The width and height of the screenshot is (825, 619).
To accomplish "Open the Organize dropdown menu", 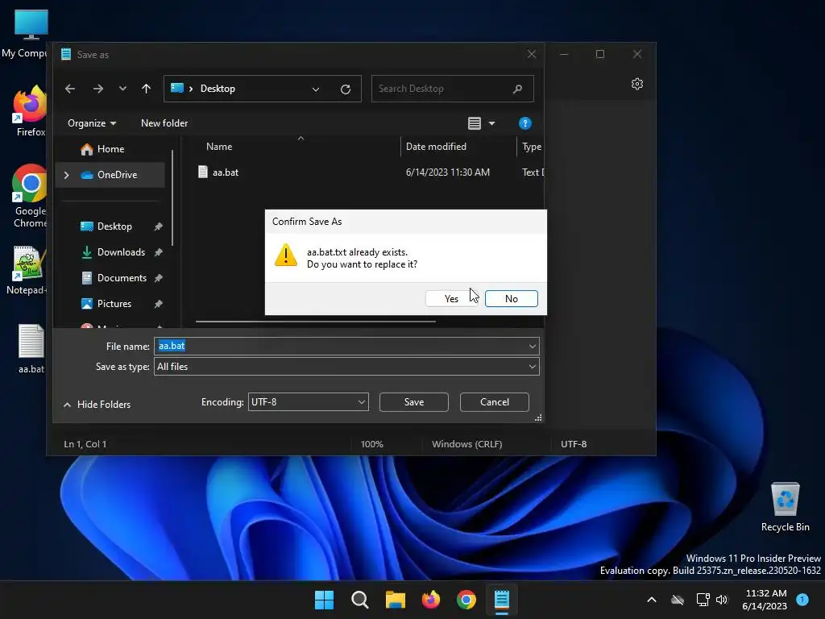I will tap(92, 123).
